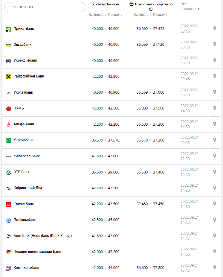Open the Укргазбанк bank link
The image size is (223, 277).
click(23, 92)
